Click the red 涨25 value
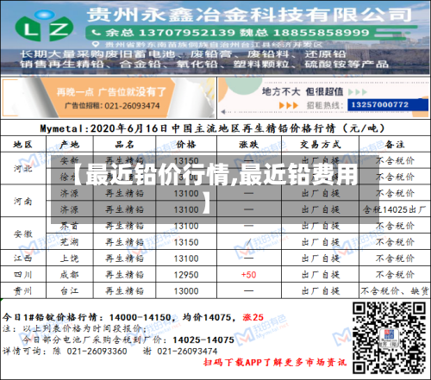 pos(253,317)
